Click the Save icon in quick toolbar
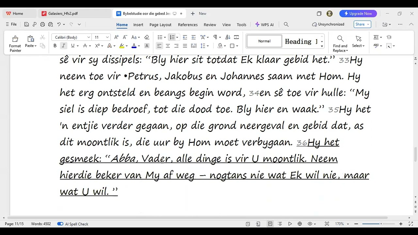The image size is (418, 235). (27, 24)
